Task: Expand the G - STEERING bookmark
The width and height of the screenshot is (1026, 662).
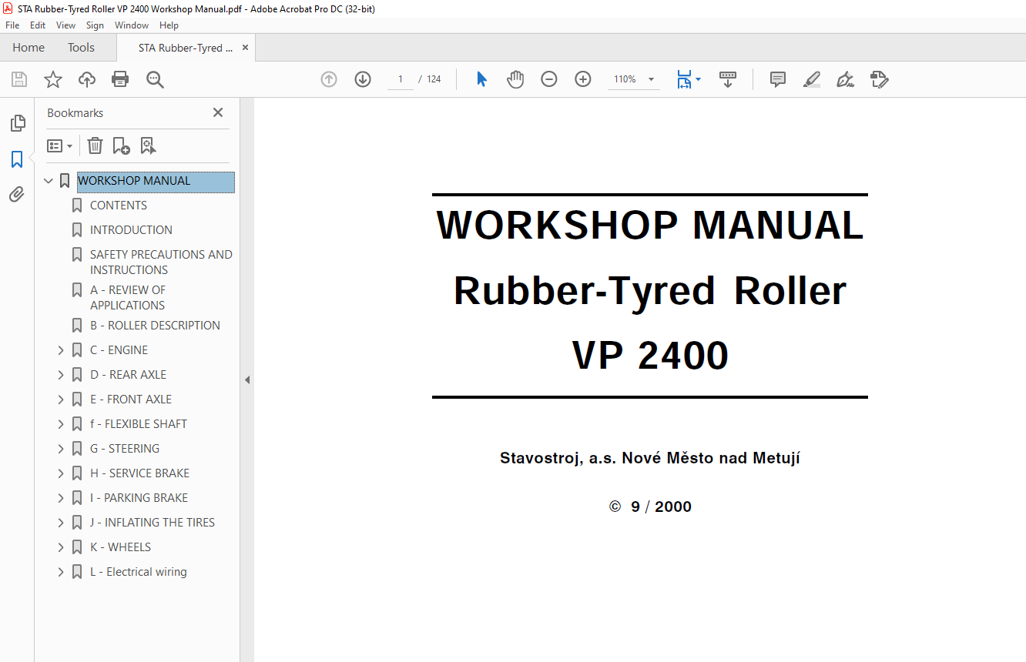Action: [61, 449]
